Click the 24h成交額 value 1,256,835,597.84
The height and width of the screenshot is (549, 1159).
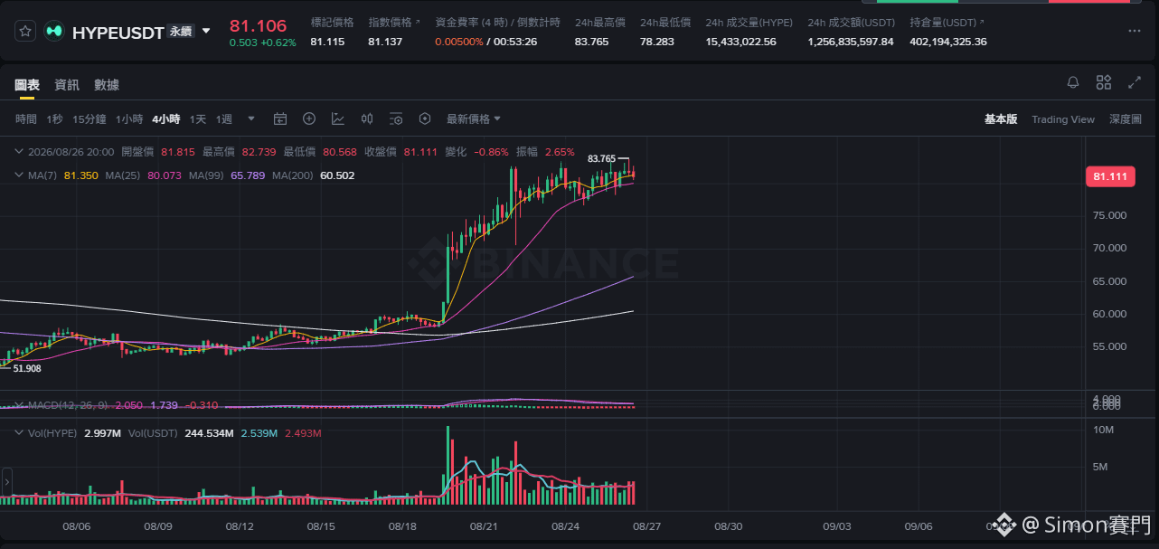click(x=851, y=42)
